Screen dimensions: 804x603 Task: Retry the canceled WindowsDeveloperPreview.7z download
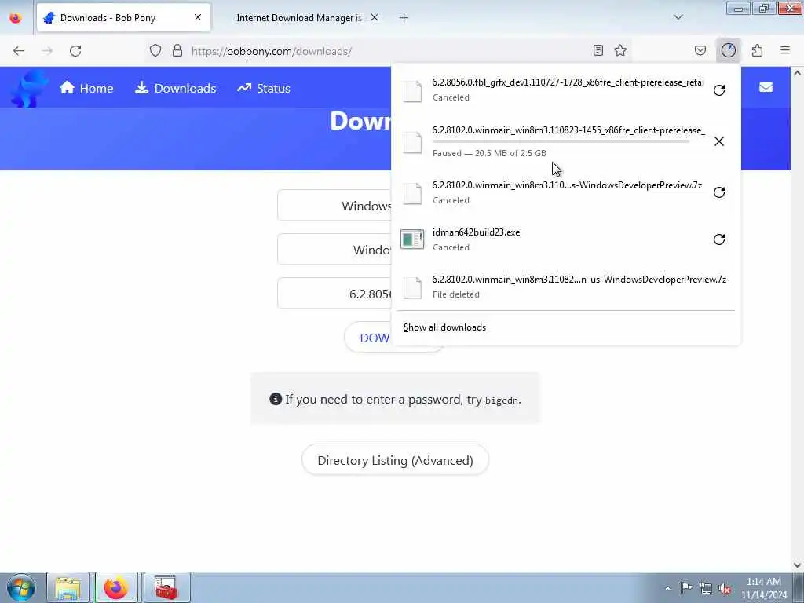tap(719, 192)
